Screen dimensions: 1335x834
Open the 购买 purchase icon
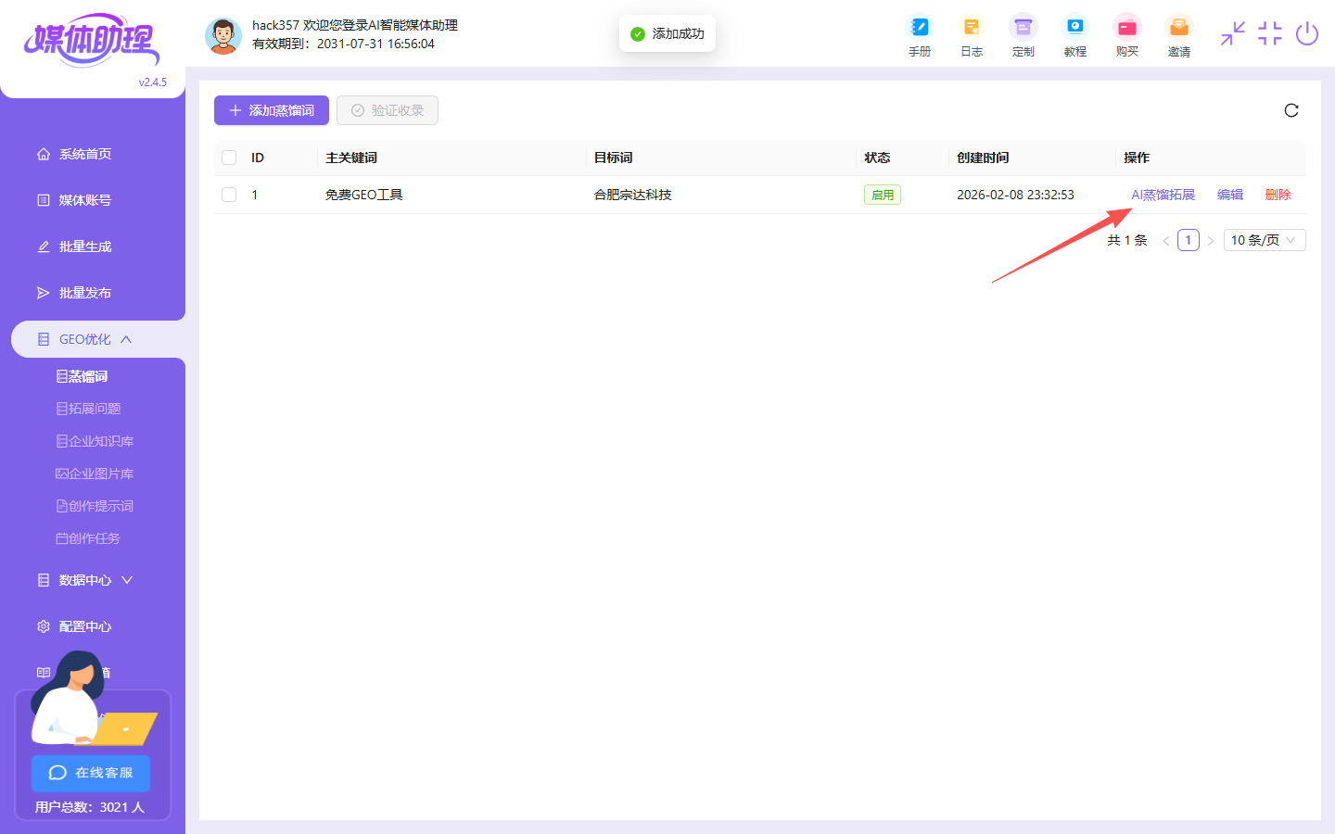click(1126, 36)
